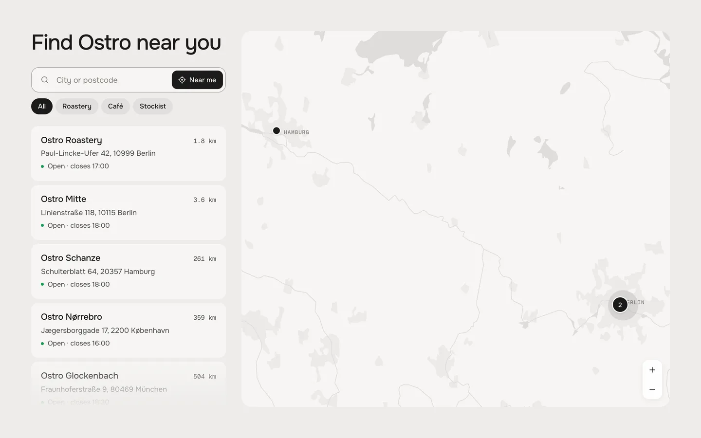Viewport: 701px width, 438px height.
Task: Click address Linienstraße 118, 10115 Berlin
Action: coord(89,213)
